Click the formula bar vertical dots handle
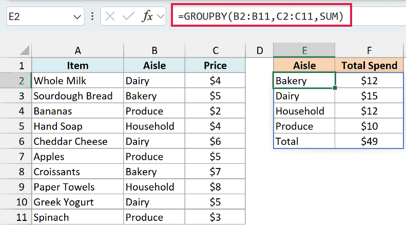The image size is (406, 225). pyautogui.click(x=92, y=16)
